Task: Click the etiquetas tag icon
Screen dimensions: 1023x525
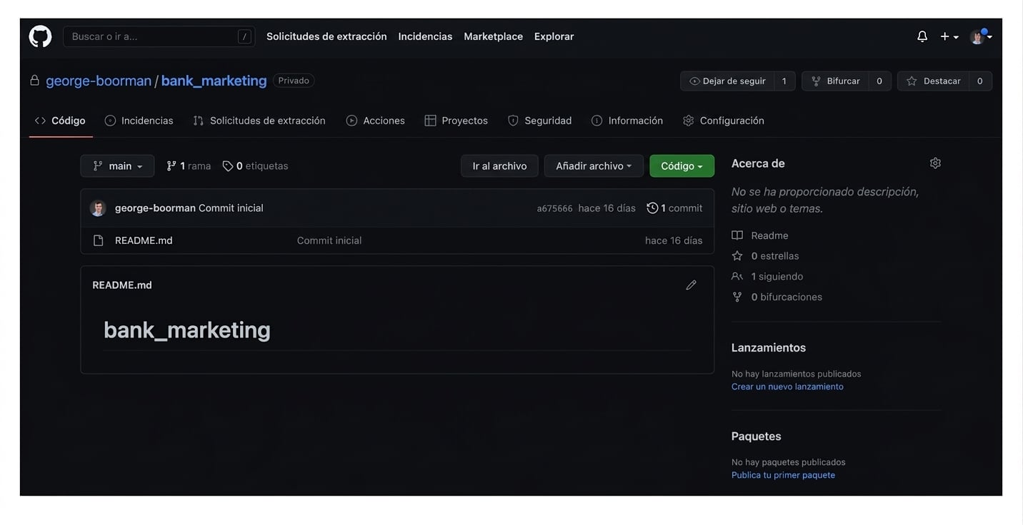Action: click(x=228, y=166)
